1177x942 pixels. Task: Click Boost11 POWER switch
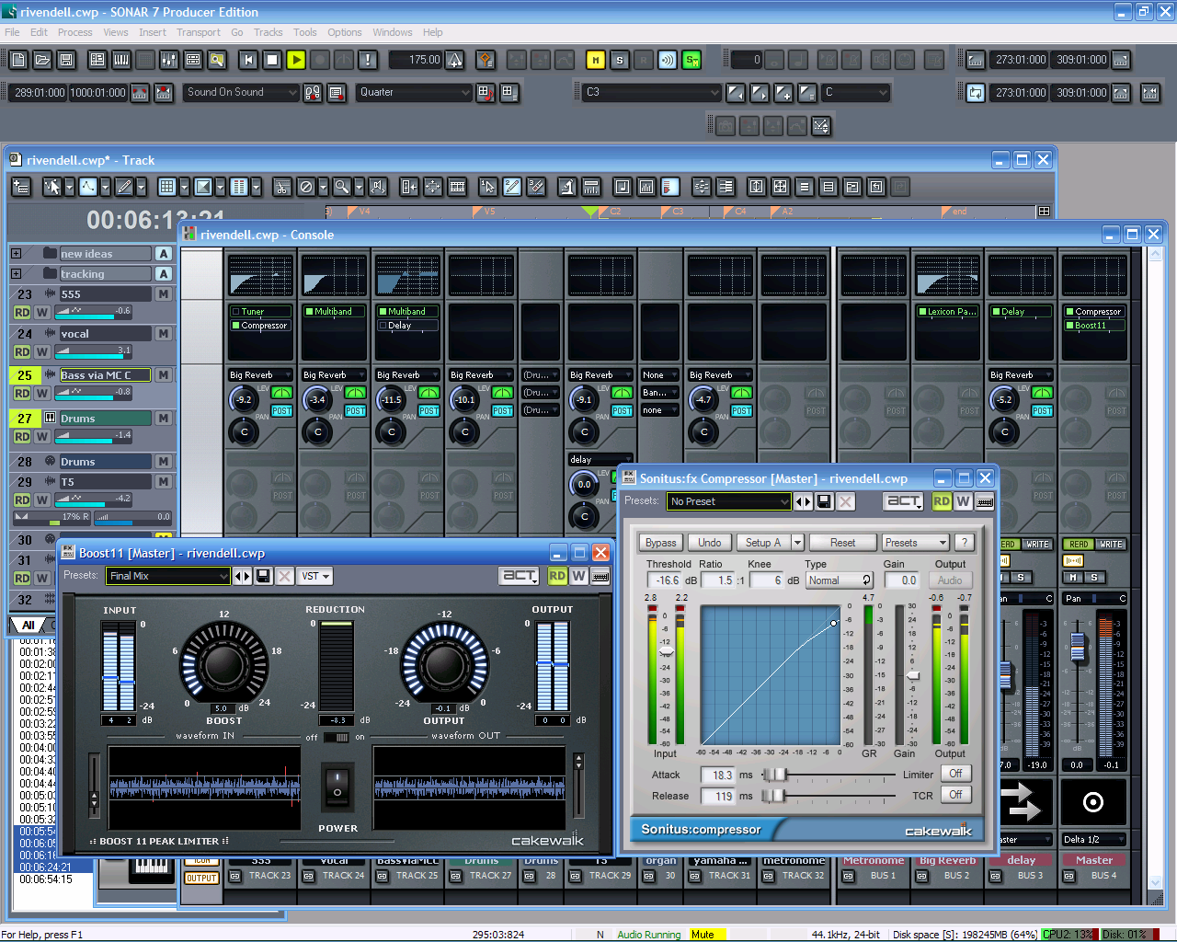[337, 787]
